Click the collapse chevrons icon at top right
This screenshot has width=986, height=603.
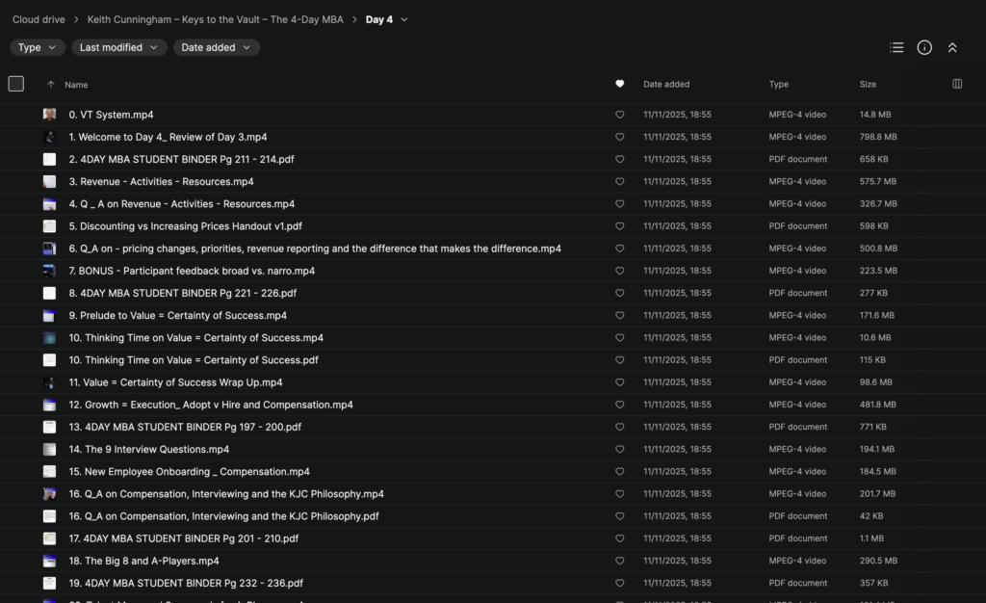(x=952, y=47)
